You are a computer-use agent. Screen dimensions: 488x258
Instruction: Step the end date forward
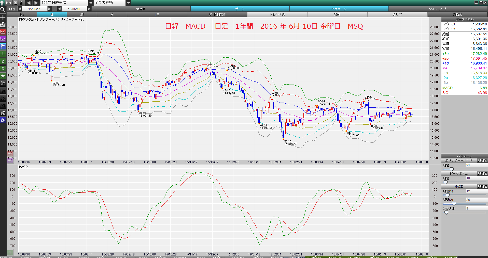pos(89,9)
